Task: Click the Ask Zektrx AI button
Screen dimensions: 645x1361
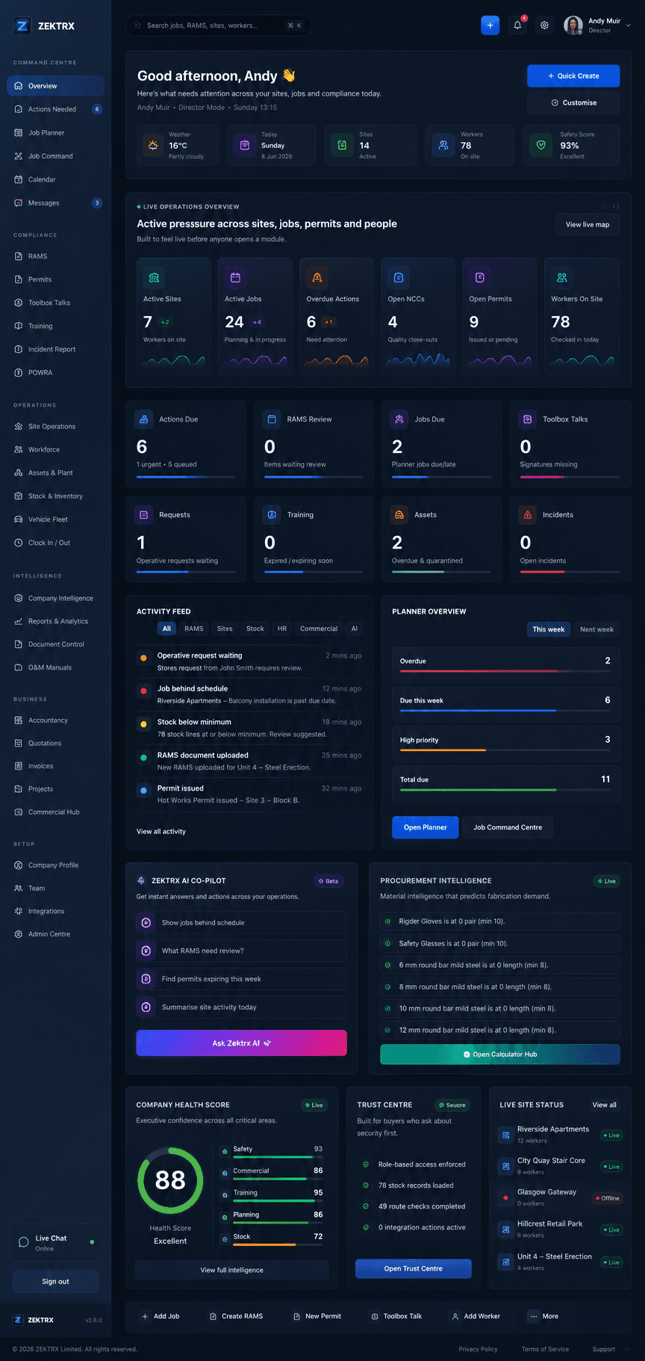Action: 241,1043
